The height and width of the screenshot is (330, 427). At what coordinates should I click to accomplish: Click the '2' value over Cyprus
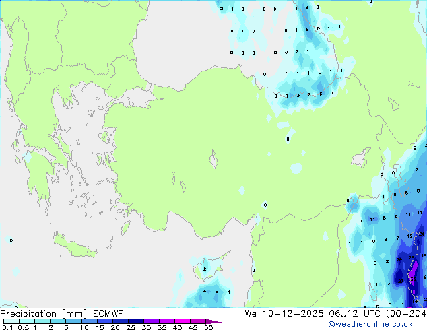click(x=205, y=269)
